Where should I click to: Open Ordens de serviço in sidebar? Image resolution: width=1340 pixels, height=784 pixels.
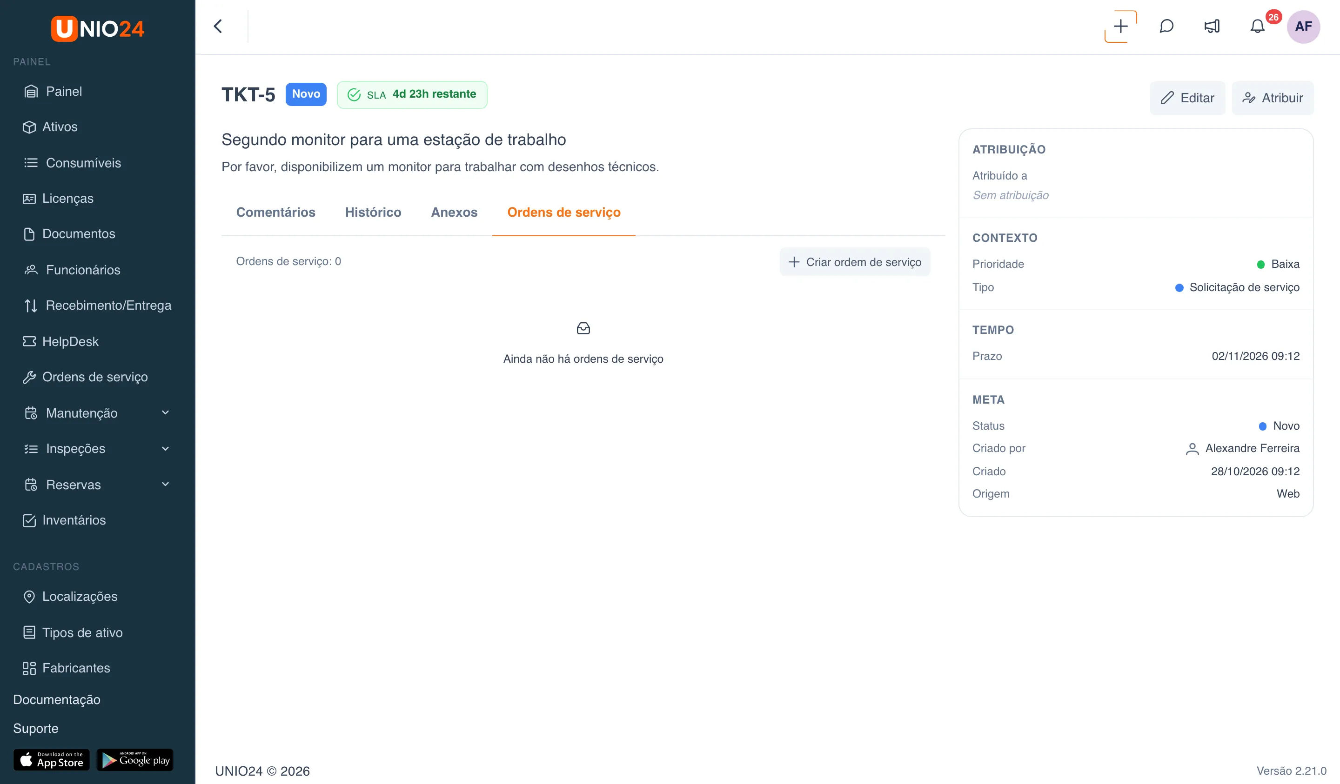(x=97, y=377)
